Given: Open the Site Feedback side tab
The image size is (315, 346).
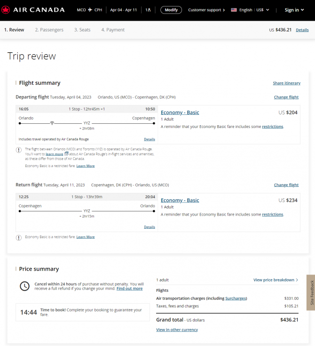Looking at the screenshot, I should (x=311, y=293).
